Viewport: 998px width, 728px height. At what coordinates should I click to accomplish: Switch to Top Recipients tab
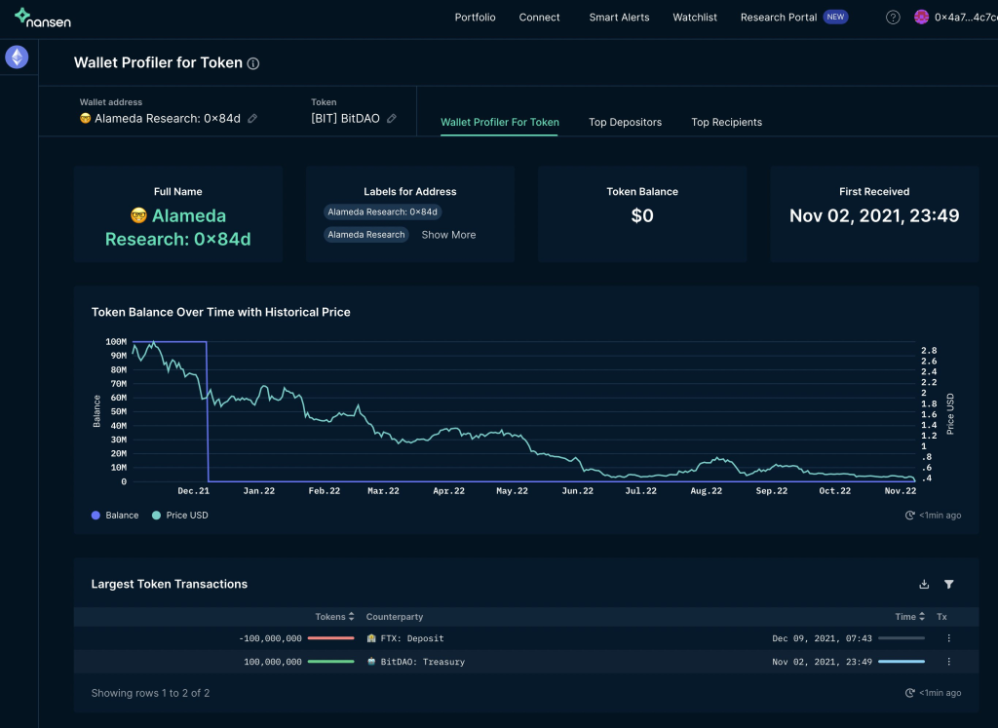[x=727, y=122]
